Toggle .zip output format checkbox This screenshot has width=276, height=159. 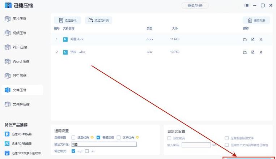(73, 151)
